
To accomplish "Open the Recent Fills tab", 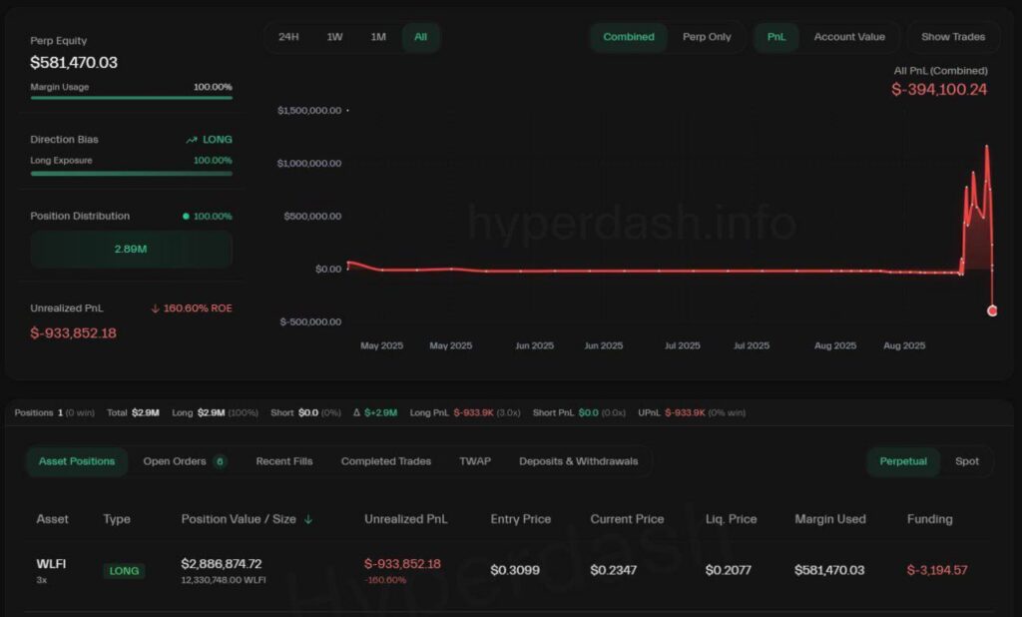I will 285,461.
